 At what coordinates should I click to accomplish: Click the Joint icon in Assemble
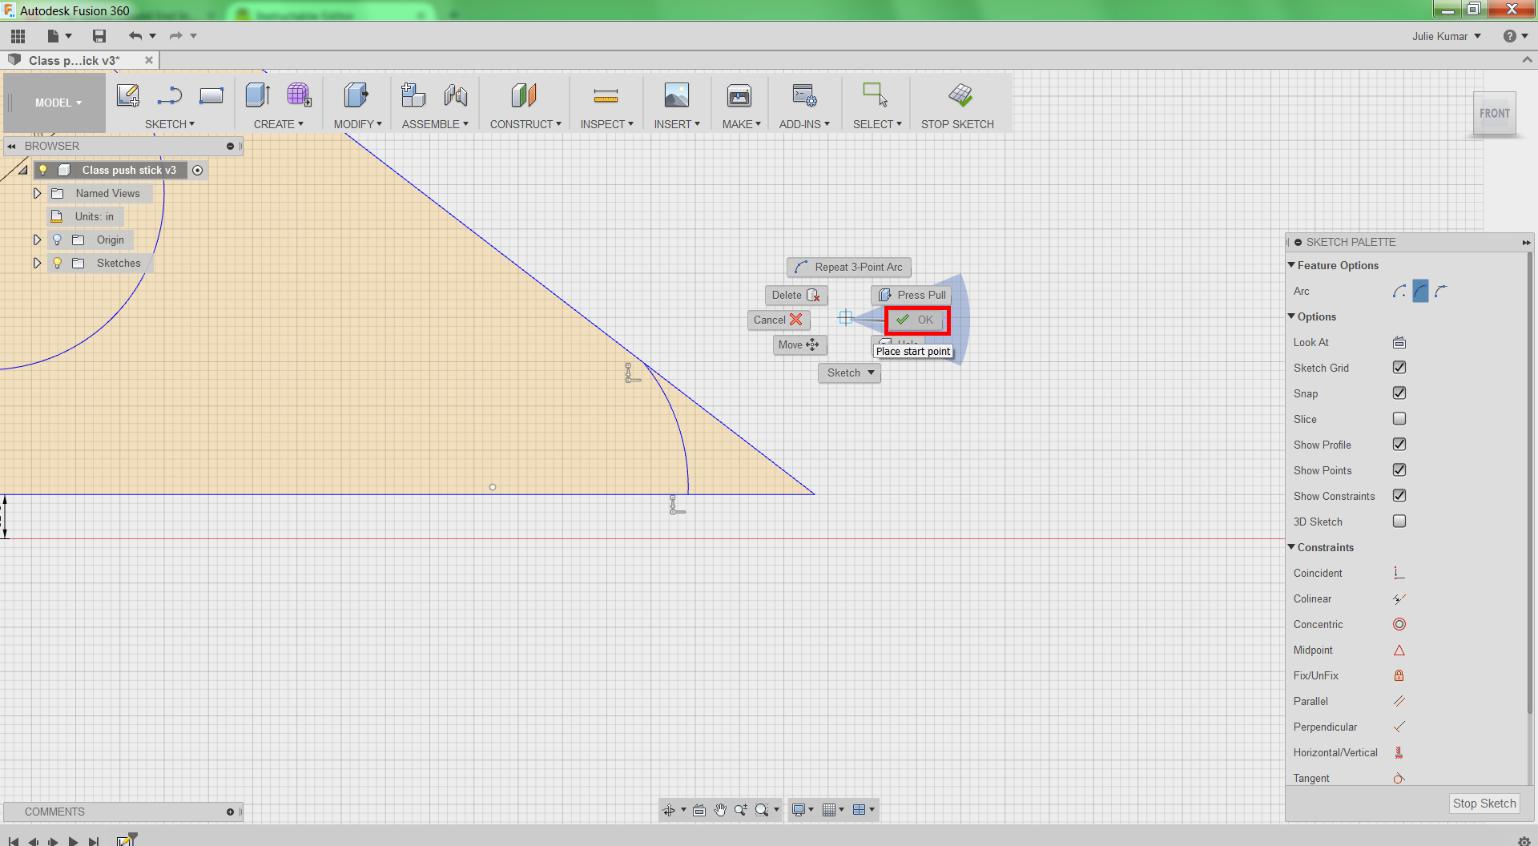pos(456,95)
